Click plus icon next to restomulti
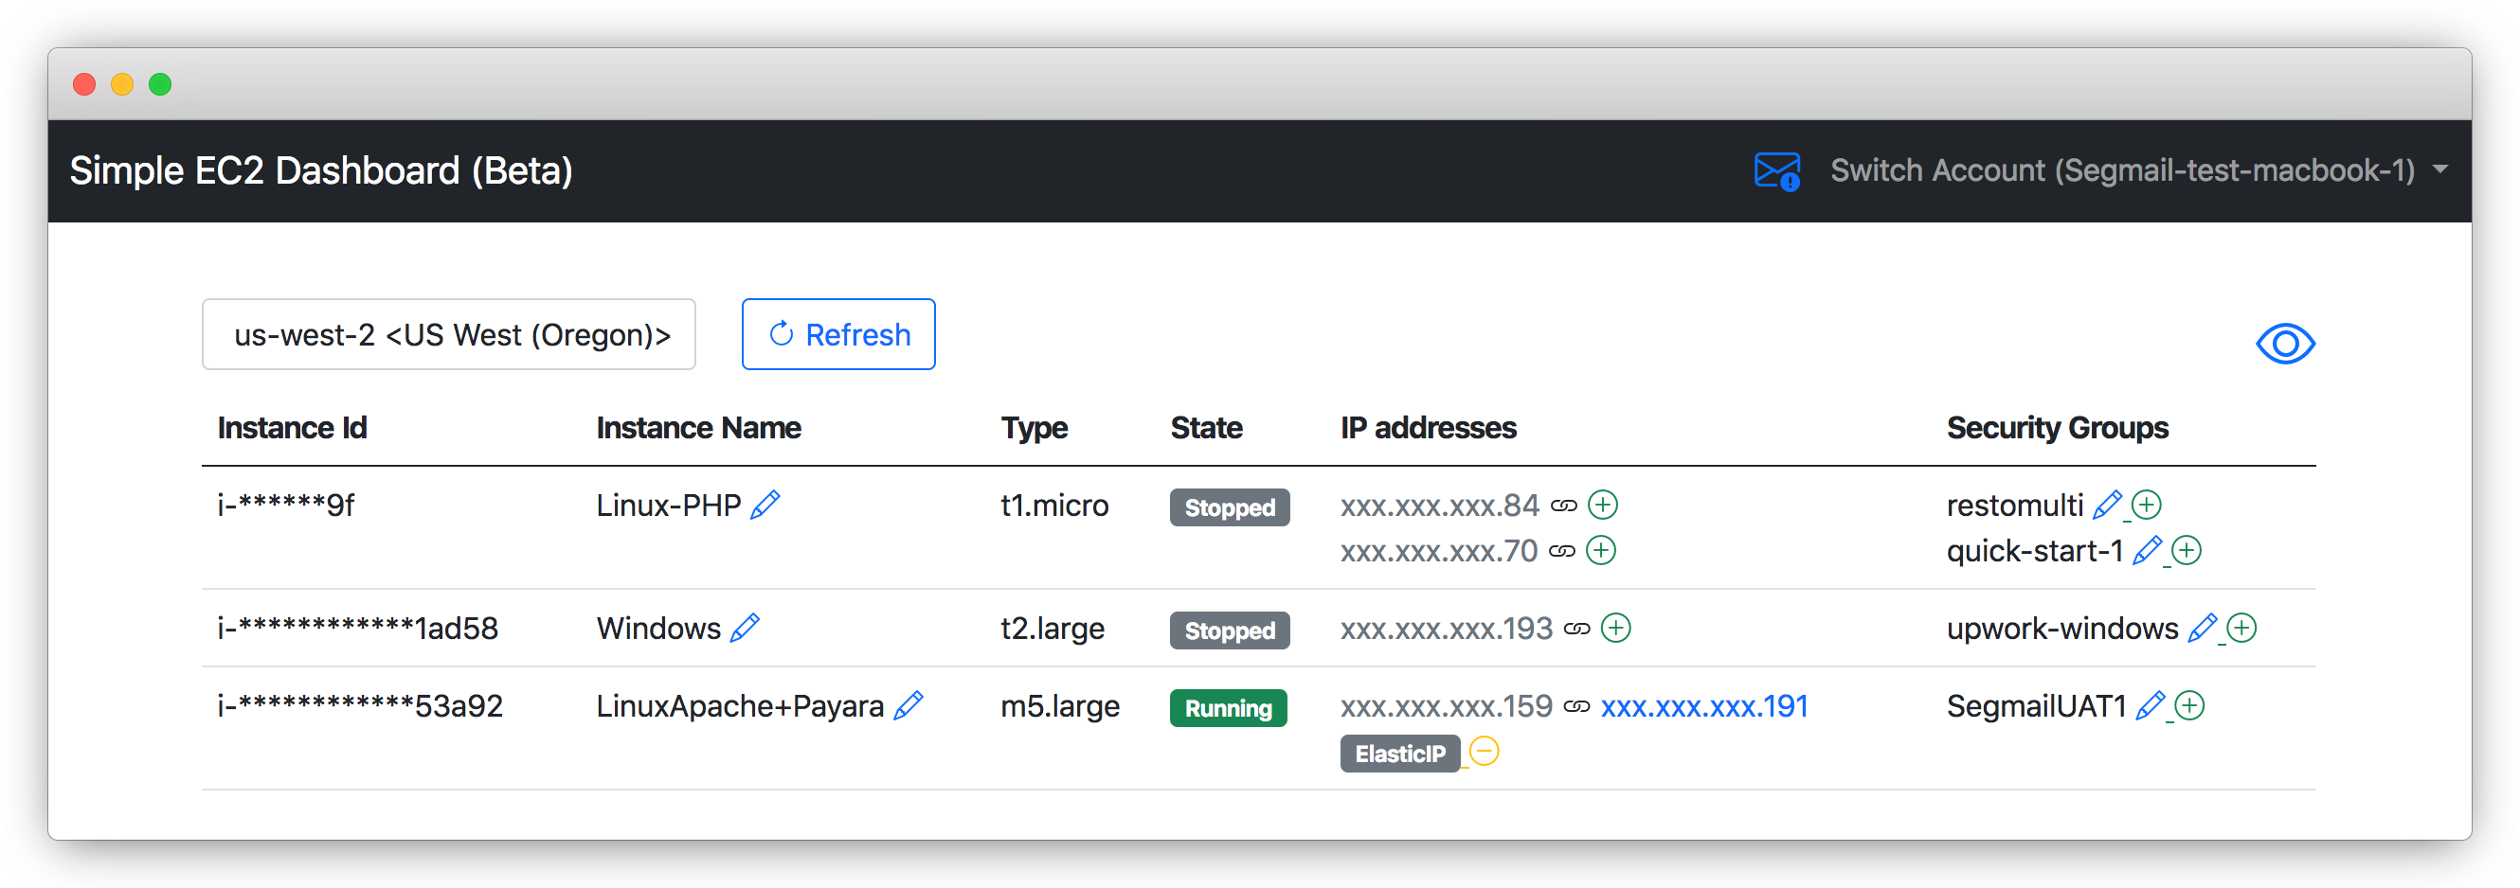 (2146, 505)
